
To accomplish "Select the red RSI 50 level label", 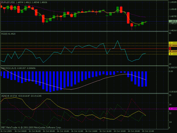I will point(170,48).
